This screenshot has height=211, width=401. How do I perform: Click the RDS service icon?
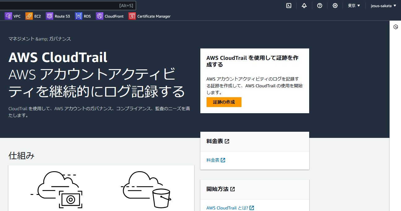[x=79, y=16]
